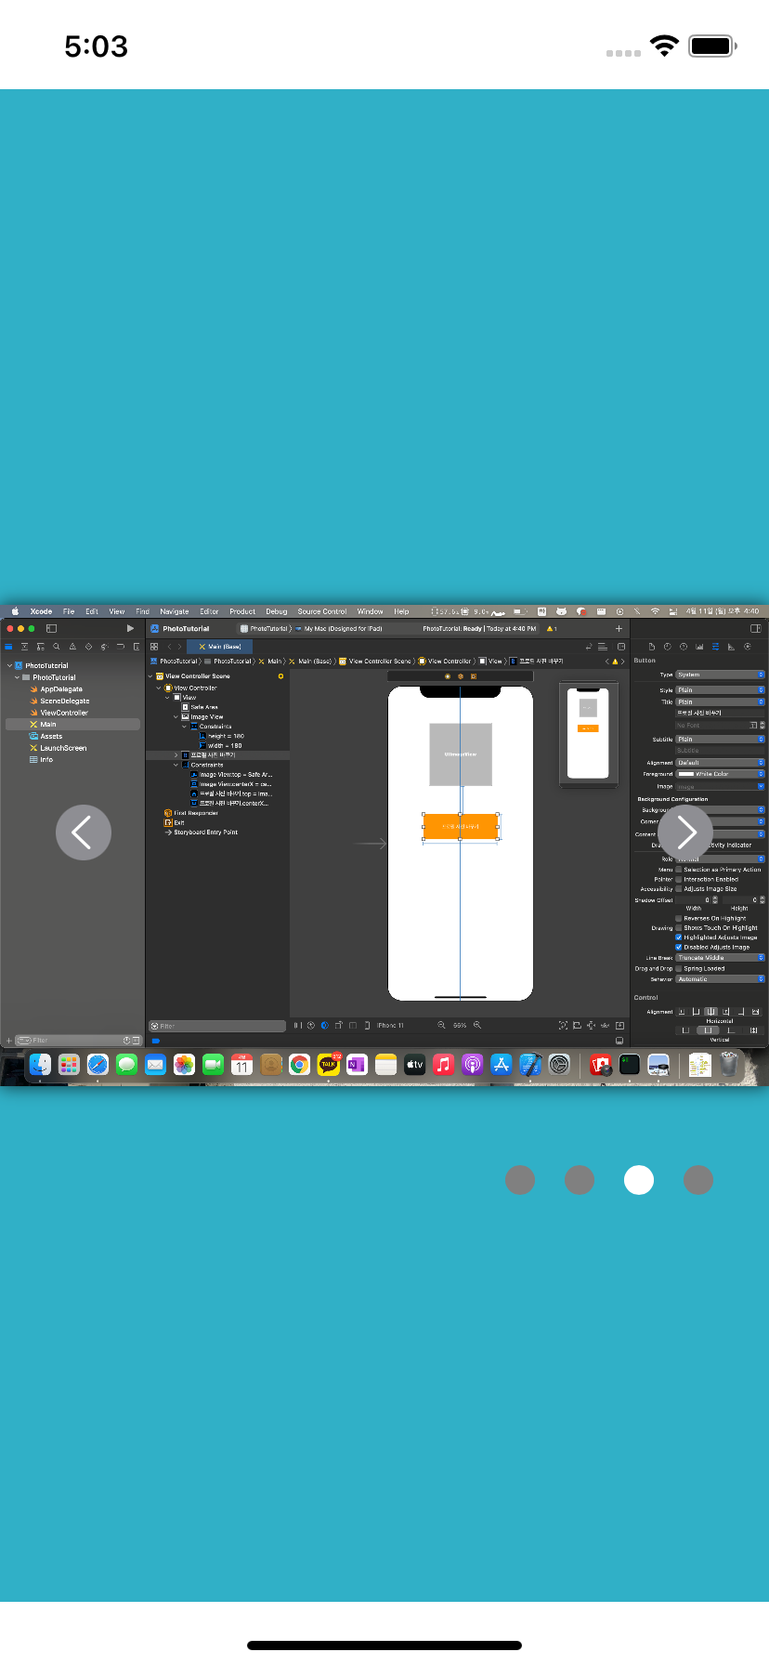The height and width of the screenshot is (1665, 769).
Task: Click the orange button on the storyboard canvas
Action: coord(461,826)
